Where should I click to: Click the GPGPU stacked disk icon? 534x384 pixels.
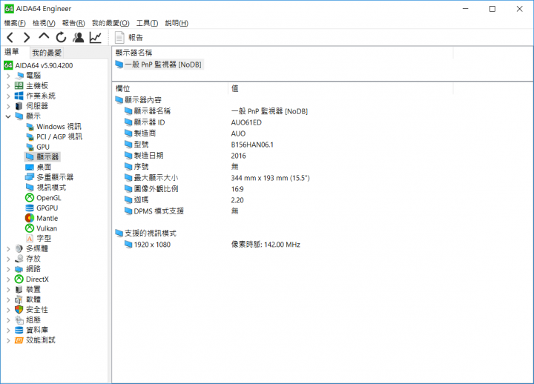[x=30, y=208]
